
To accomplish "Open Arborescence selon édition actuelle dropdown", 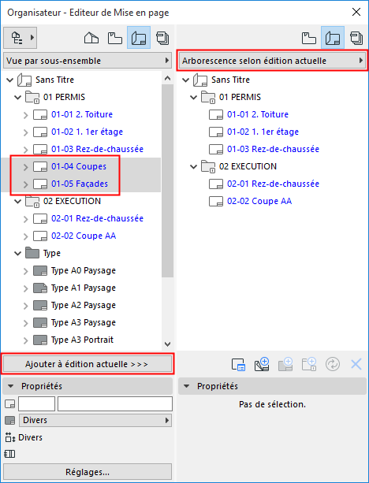I will 272,61.
